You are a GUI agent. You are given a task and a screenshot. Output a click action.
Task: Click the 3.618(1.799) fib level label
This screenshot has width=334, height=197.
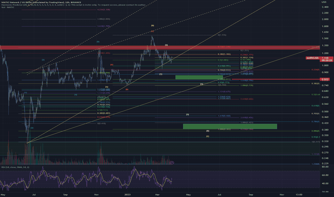coord(104,26)
